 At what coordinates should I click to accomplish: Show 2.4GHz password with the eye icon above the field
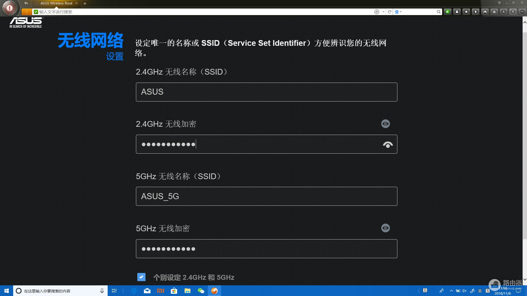tap(386, 124)
